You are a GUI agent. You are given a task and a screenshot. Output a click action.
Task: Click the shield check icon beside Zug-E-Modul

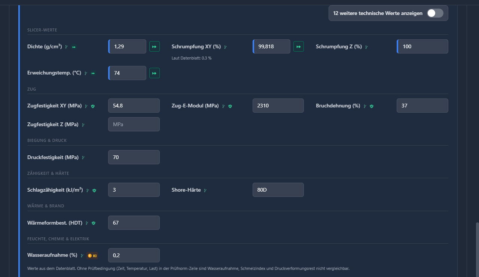pos(230,106)
